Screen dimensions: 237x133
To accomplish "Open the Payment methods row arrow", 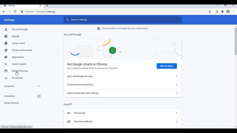I will [176, 122].
